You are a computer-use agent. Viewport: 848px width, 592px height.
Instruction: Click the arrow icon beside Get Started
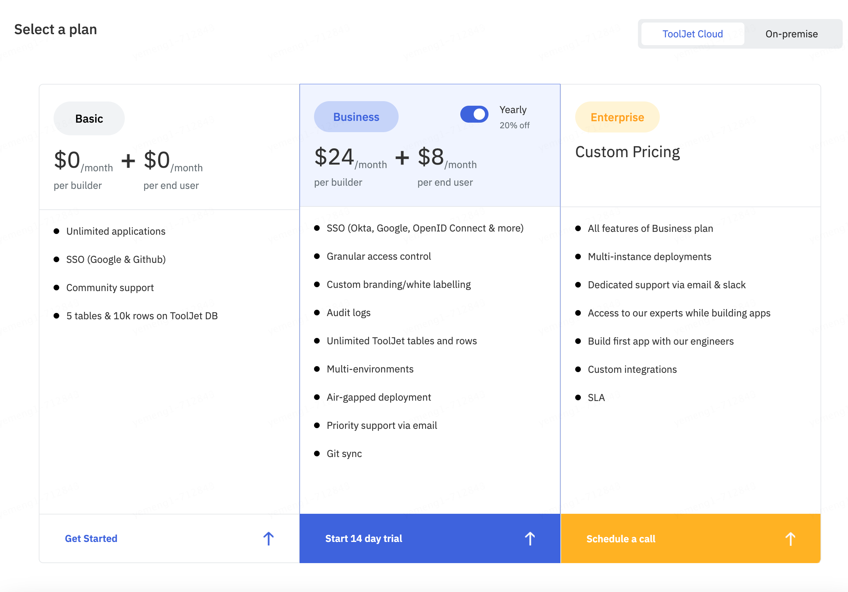(x=269, y=538)
